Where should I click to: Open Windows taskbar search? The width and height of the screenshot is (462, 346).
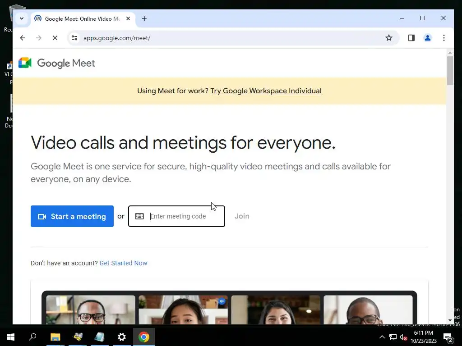[32, 337]
